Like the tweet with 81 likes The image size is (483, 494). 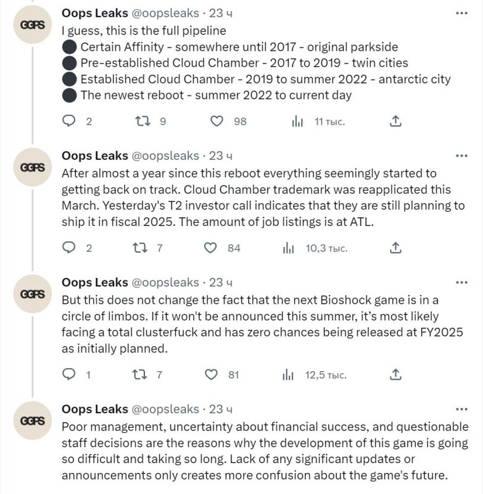click(x=210, y=374)
